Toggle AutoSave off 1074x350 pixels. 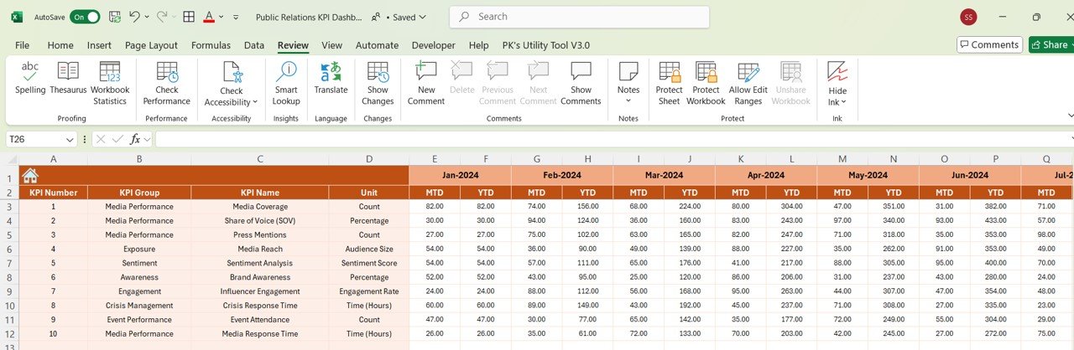(x=85, y=17)
